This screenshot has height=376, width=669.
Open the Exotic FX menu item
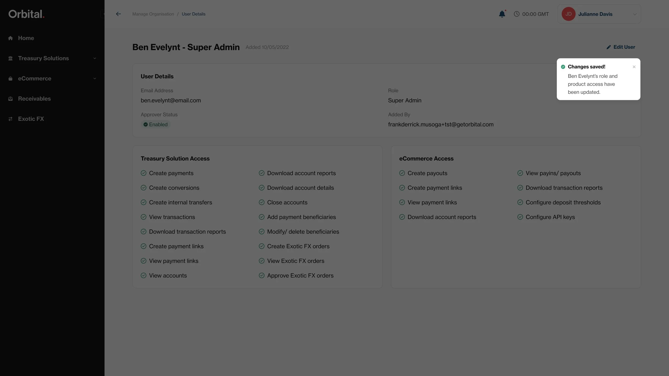[31, 119]
